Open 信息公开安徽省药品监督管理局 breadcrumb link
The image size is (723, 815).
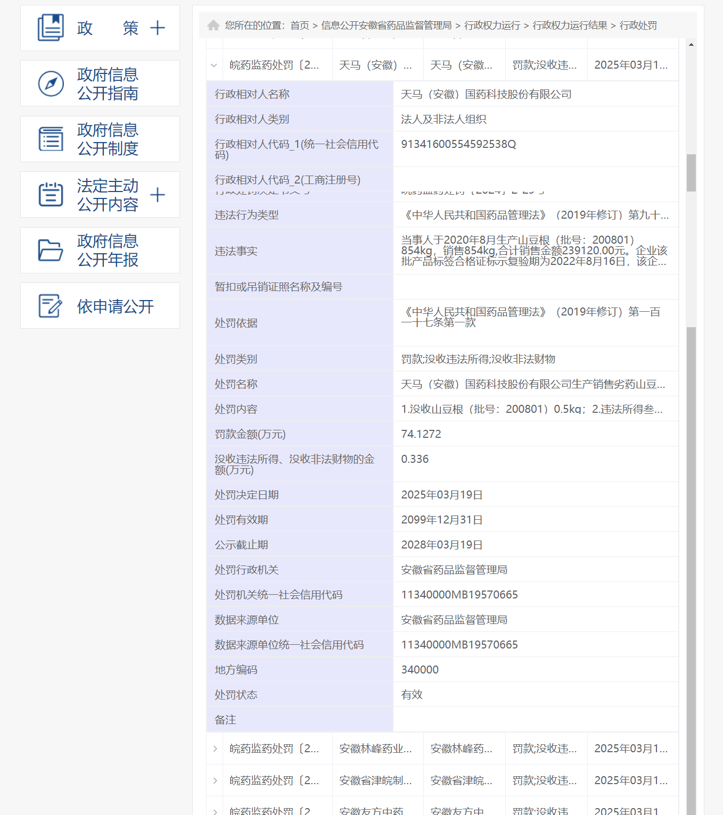click(387, 26)
